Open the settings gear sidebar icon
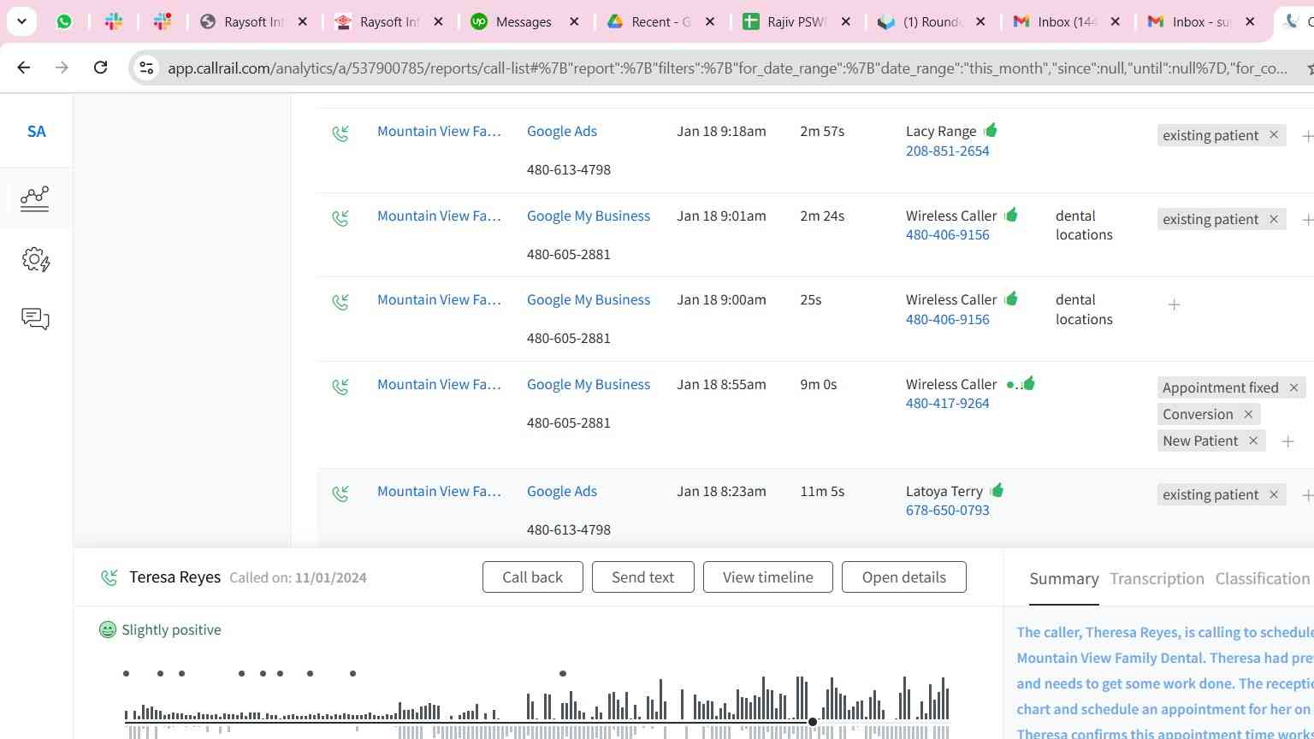The width and height of the screenshot is (1314, 739). tap(36, 259)
